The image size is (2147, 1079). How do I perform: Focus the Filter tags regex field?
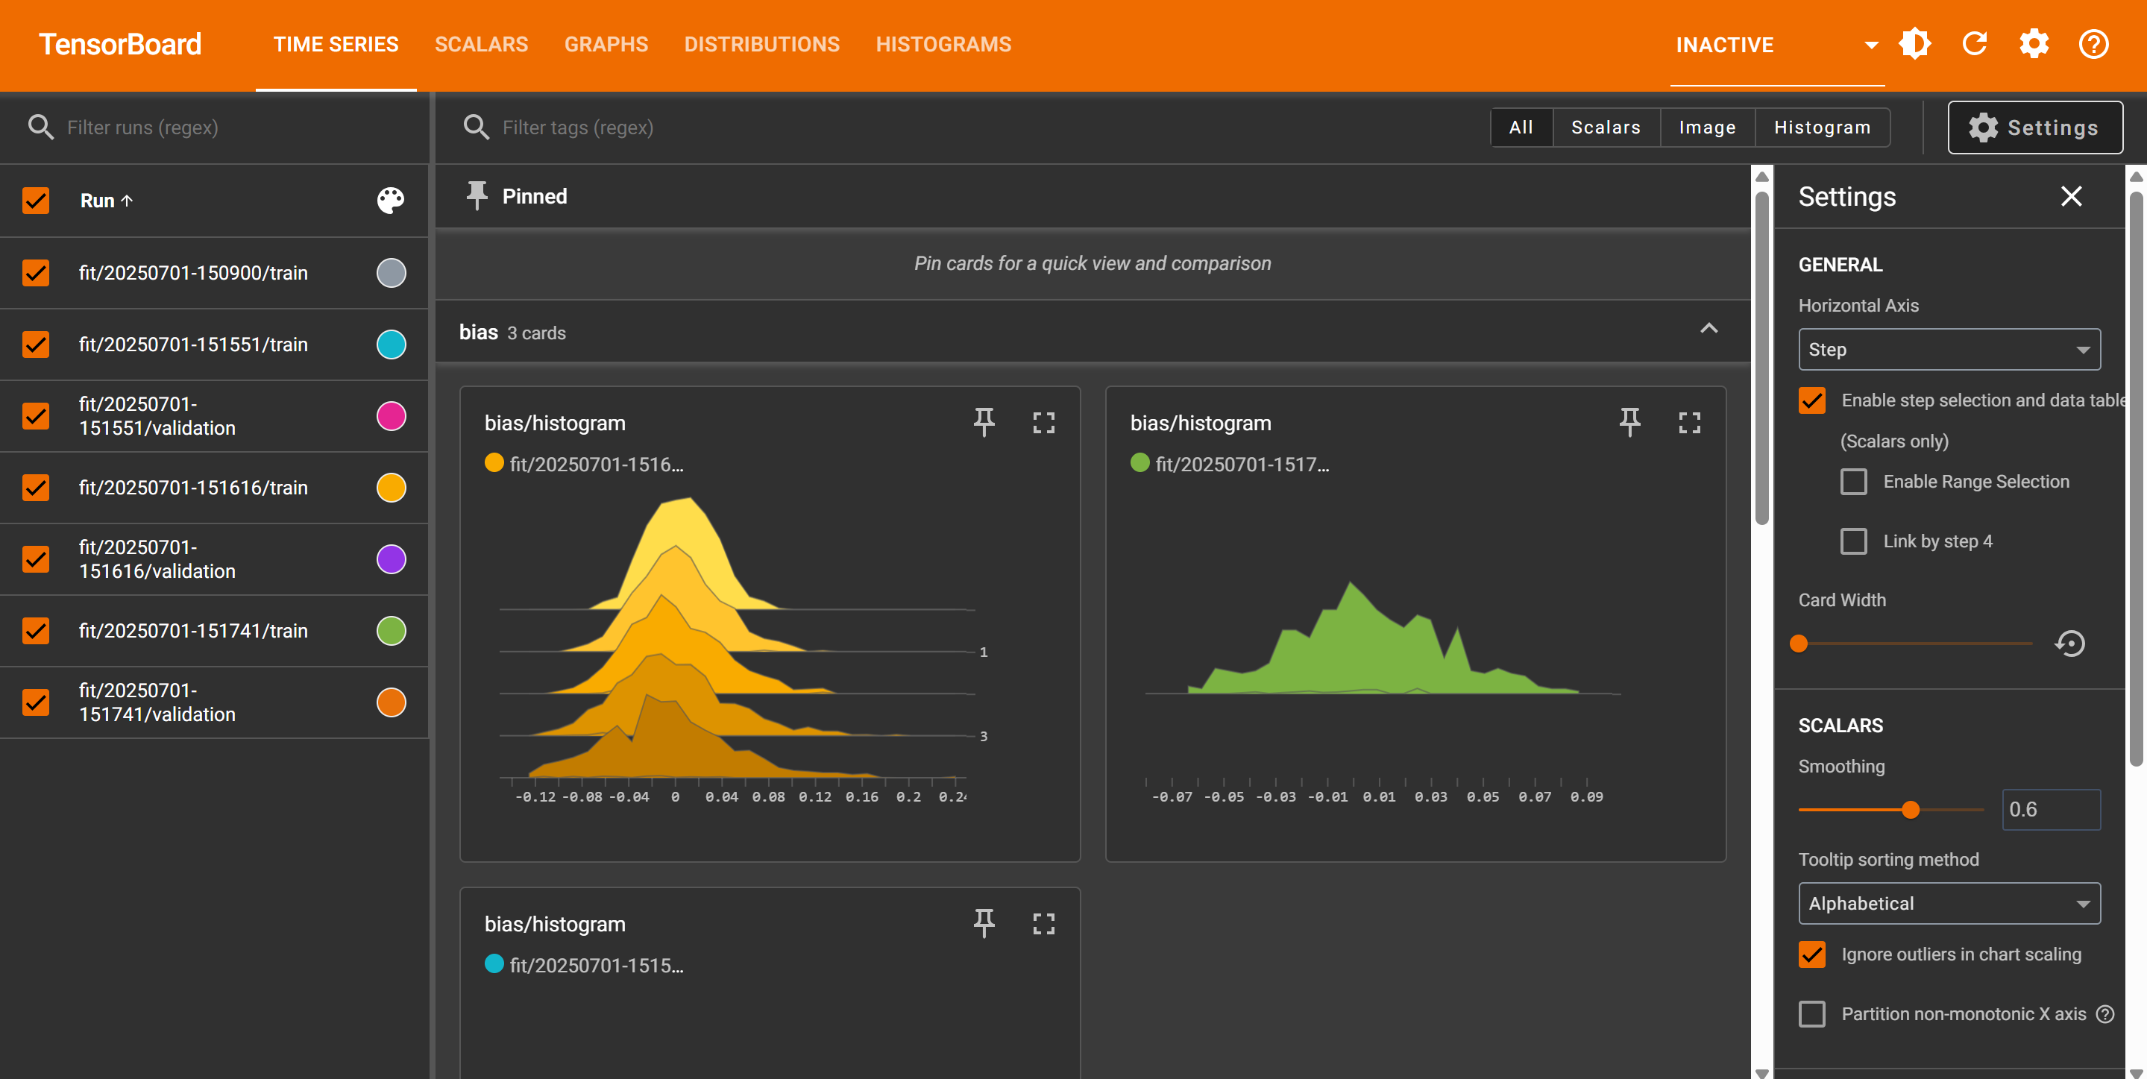(x=984, y=128)
